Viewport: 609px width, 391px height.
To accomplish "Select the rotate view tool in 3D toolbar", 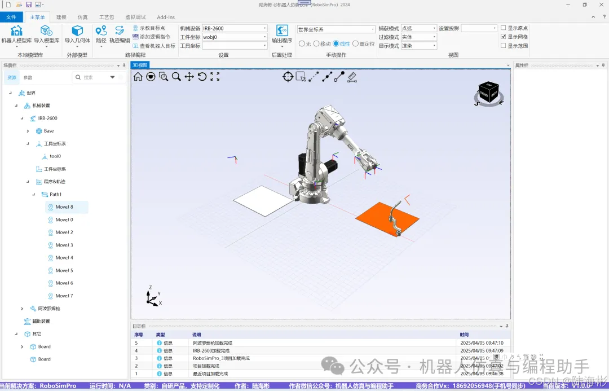I will 202,77.
